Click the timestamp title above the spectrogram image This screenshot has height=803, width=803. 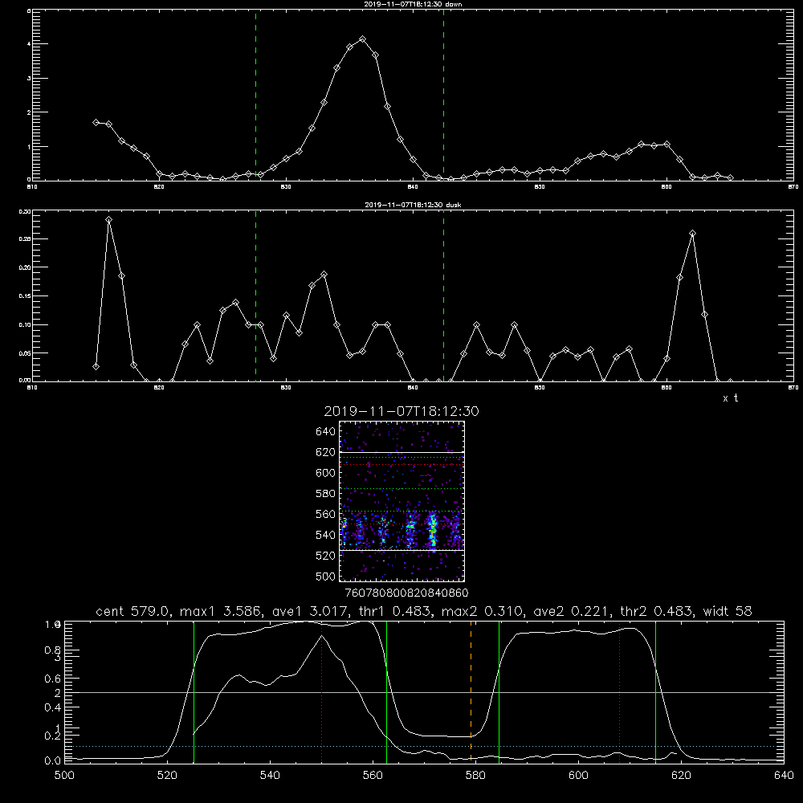pos(401,411)
